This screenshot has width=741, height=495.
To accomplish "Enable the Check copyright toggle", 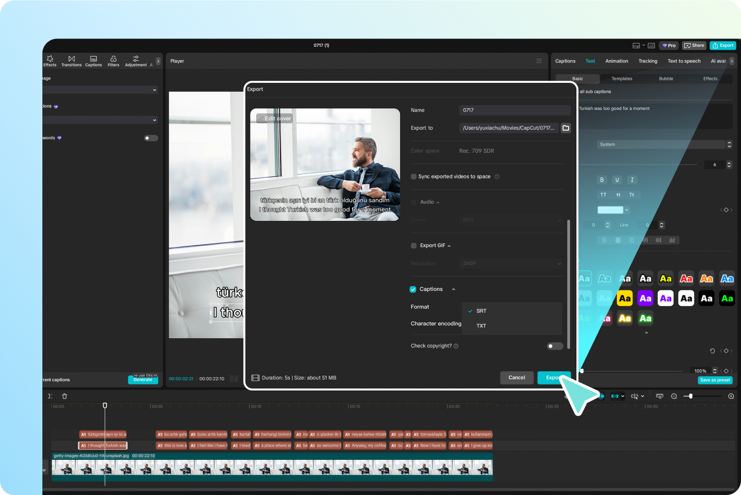I will [x=554, y=346].
